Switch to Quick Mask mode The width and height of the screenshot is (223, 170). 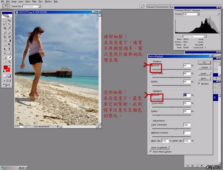(x=9, y=76)
